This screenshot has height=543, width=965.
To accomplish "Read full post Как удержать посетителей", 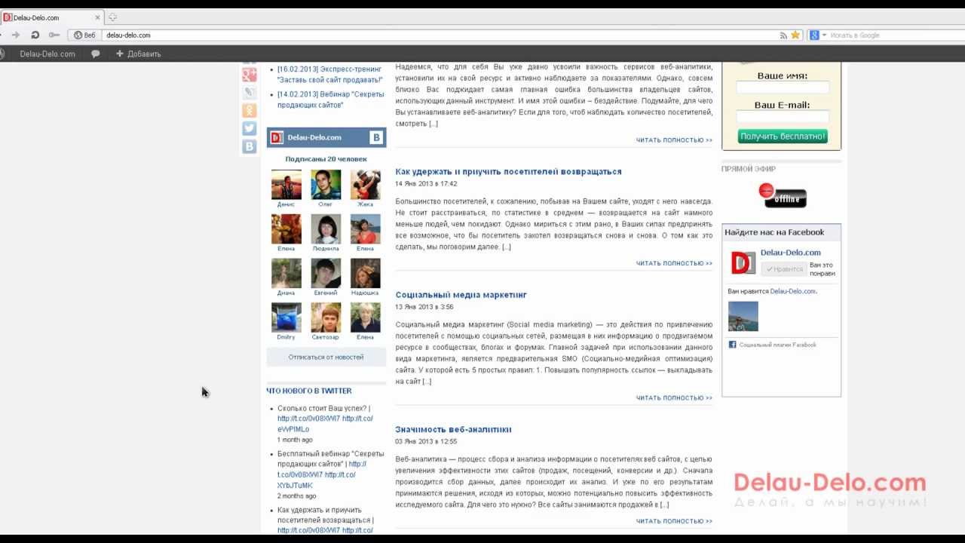I will (x=674, y=263).
